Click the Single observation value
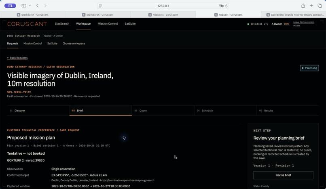 (x=63, y=169)
